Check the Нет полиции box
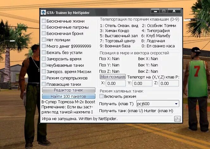This screenshot has width=210, height=149. point(44,40)
